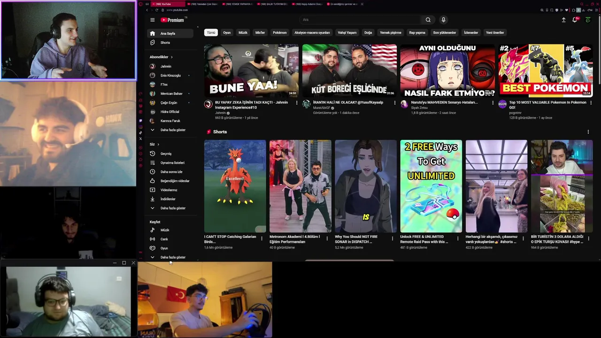Open options for Galarian Birds short

262,238
